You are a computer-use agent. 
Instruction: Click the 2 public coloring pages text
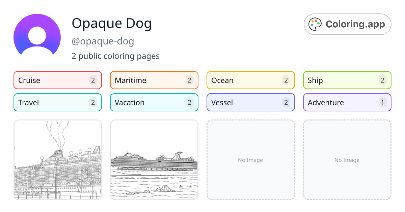[116, 56]
